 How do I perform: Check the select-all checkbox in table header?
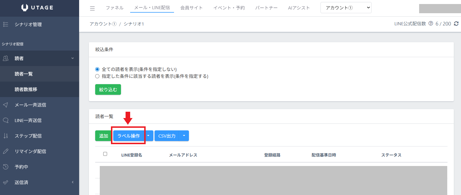(x=105, y=154)
